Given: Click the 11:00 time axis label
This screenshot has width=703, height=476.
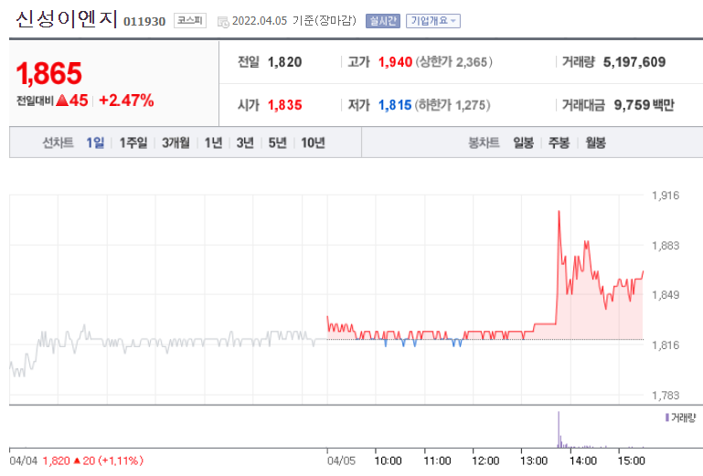Looking at the screenshot, I should 437,460.
